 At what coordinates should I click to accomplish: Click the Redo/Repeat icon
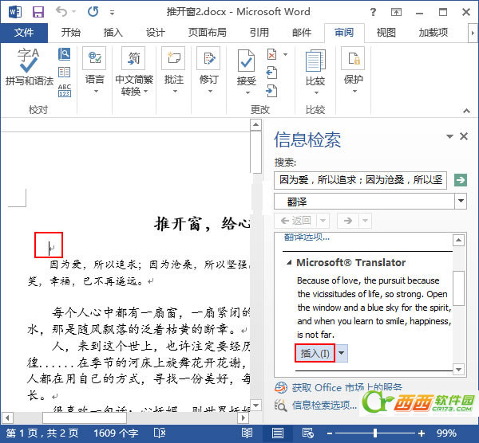93,12
